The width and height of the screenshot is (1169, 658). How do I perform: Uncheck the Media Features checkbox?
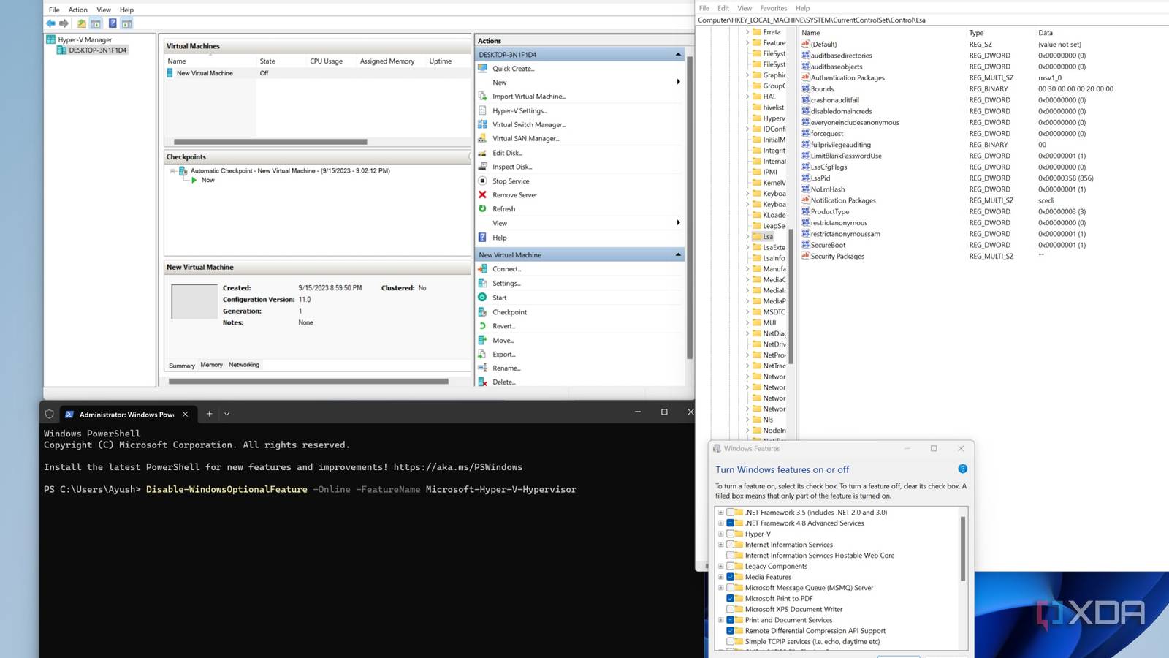[x=730, y=577]
